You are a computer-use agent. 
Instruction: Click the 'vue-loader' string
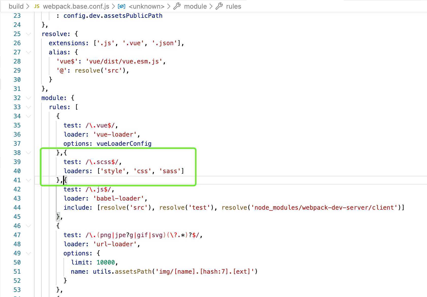click(115, 135)
